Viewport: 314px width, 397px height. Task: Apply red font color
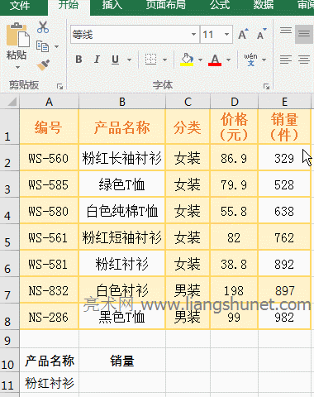coord(215,60)
